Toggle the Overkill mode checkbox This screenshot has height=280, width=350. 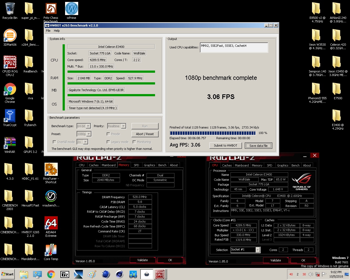pos(54,142)
